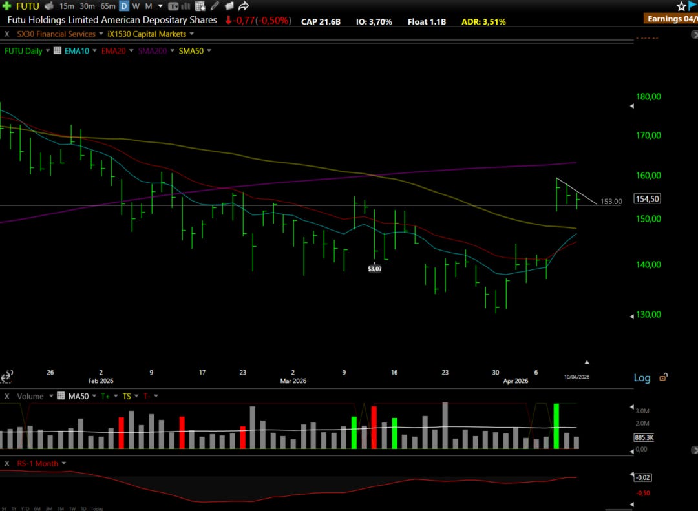Click the volume scale arrow near 3.0M

[631, 407]
